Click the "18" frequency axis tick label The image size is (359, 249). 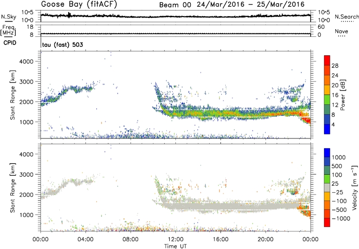pos(30,27)
